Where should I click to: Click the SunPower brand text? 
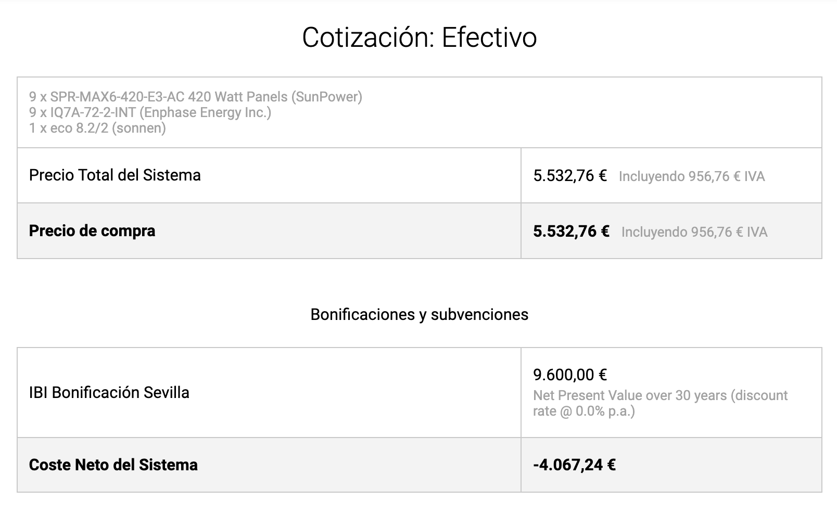tap(327, 97)
